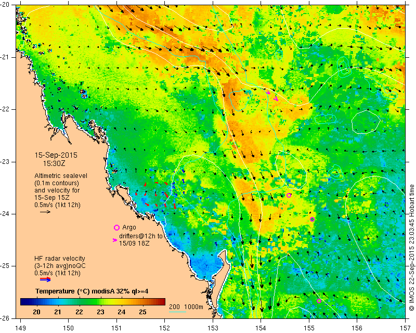The image size is (416, 333).
Task: Click the '(0.1m contours)' text
Action: [x=57, y=183]
